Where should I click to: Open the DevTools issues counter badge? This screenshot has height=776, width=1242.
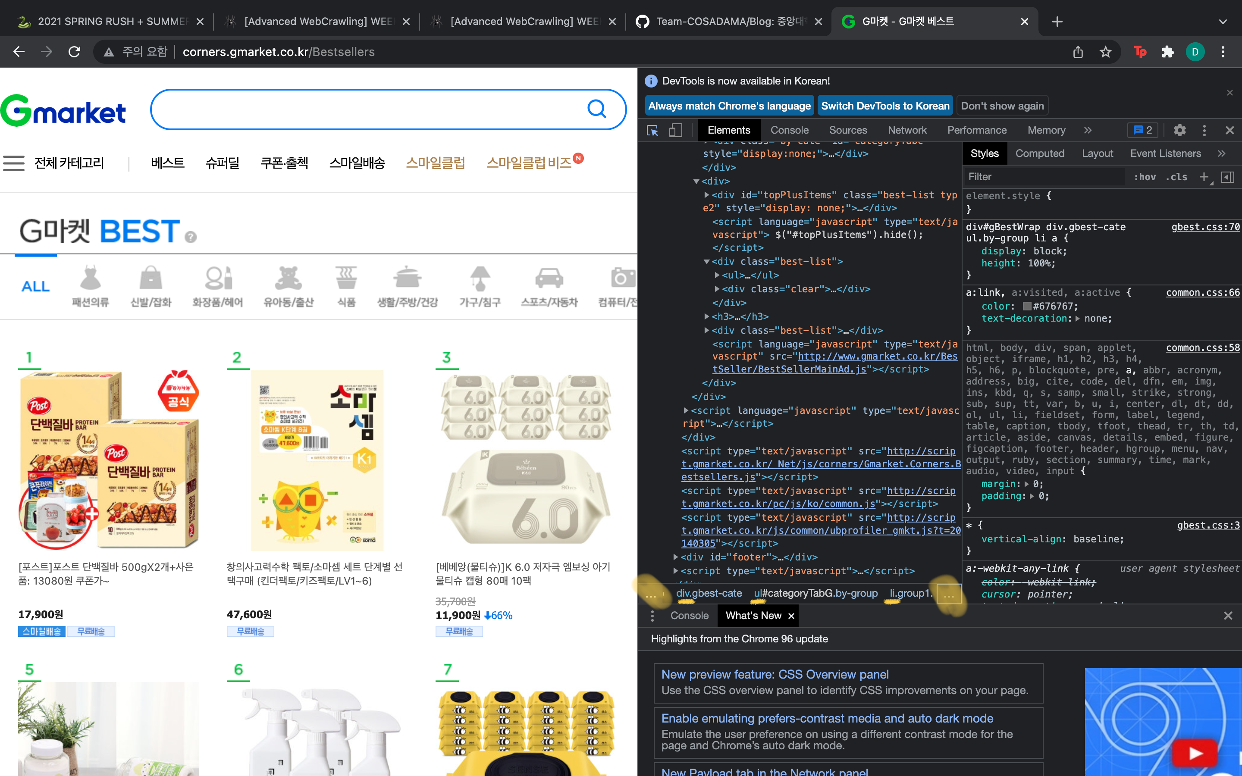pyautogui.click(x=1142, y=130)
